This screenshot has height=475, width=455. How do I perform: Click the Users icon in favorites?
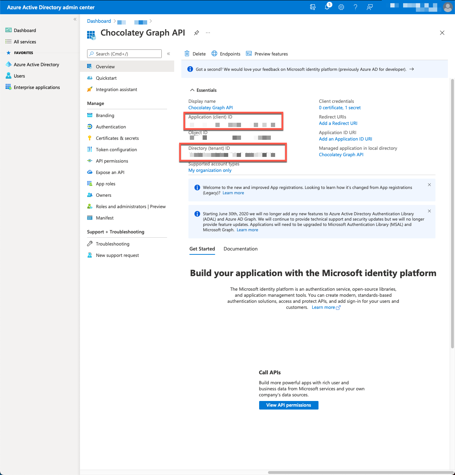(9, 76)
